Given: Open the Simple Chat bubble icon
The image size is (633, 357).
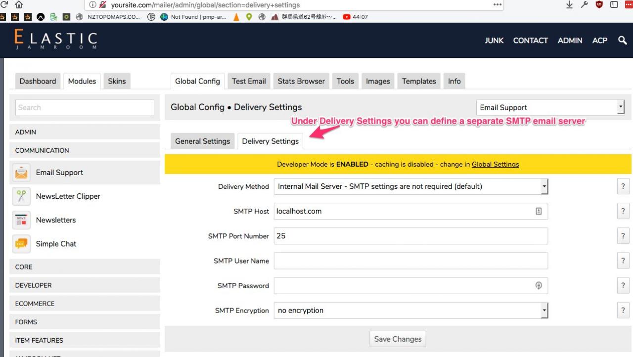Looking at the screenshot, I should tap(21, 244).
